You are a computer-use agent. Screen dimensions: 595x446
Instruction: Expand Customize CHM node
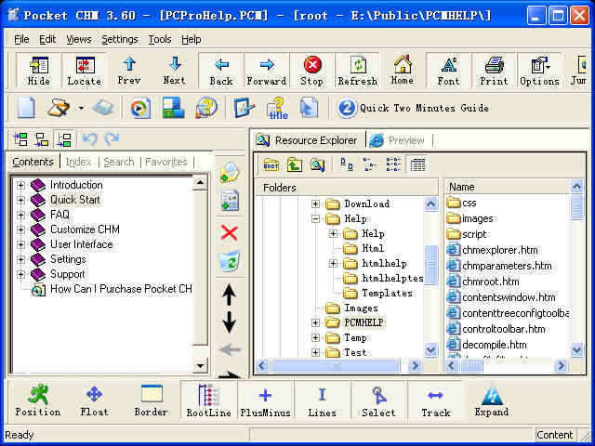click(20, 230)
